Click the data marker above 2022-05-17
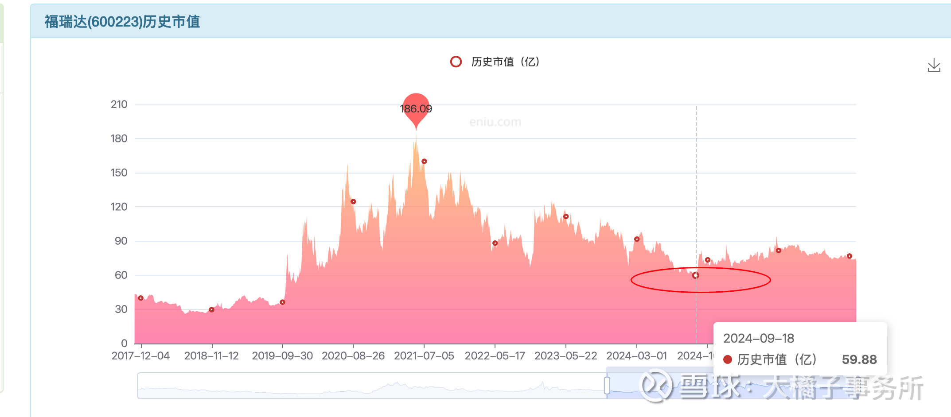Viewport: 951px width, 417px height. (x=495, y=243)
